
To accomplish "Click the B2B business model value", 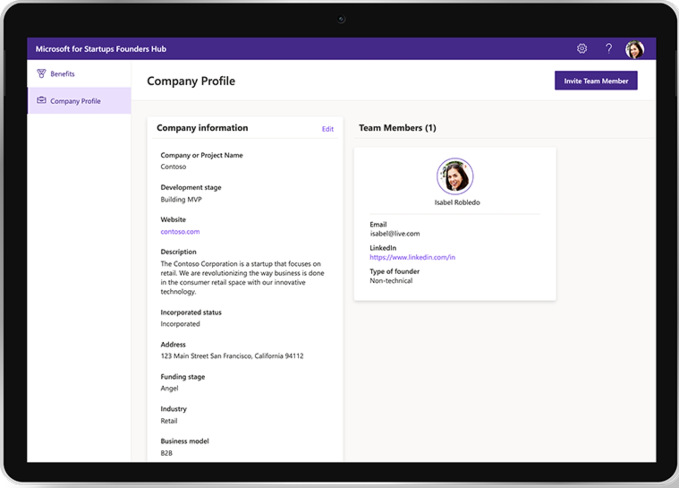I will coord(166,453).
